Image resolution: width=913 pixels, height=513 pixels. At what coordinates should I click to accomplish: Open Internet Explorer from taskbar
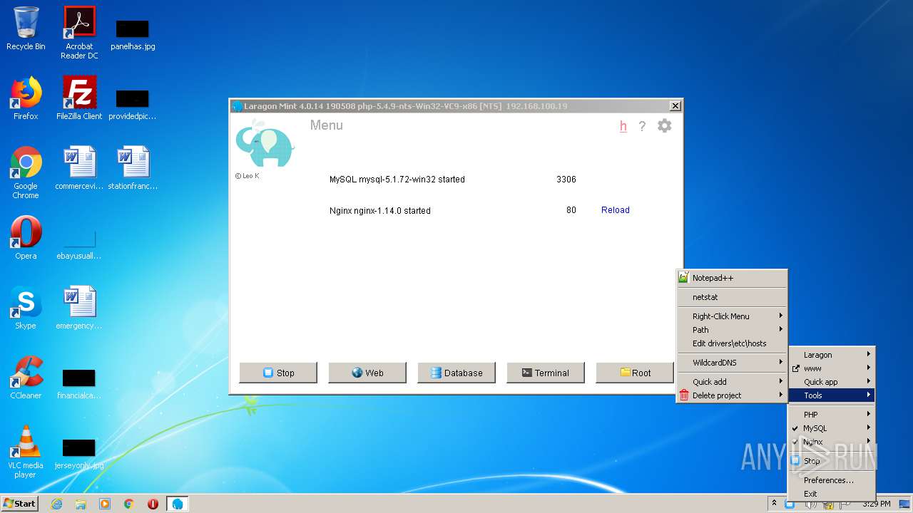click(56, 504)
